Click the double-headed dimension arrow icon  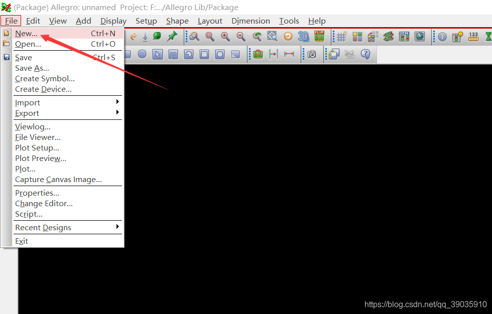point(289,54)
